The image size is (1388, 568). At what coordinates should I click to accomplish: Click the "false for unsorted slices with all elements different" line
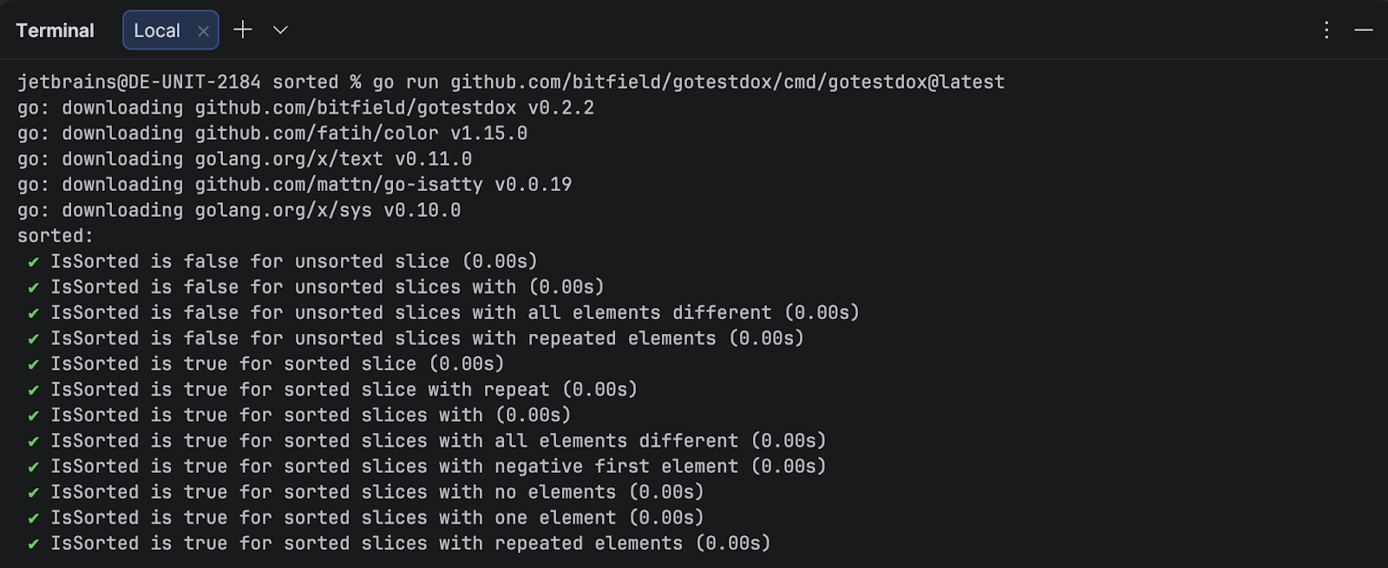coord(454,313)
